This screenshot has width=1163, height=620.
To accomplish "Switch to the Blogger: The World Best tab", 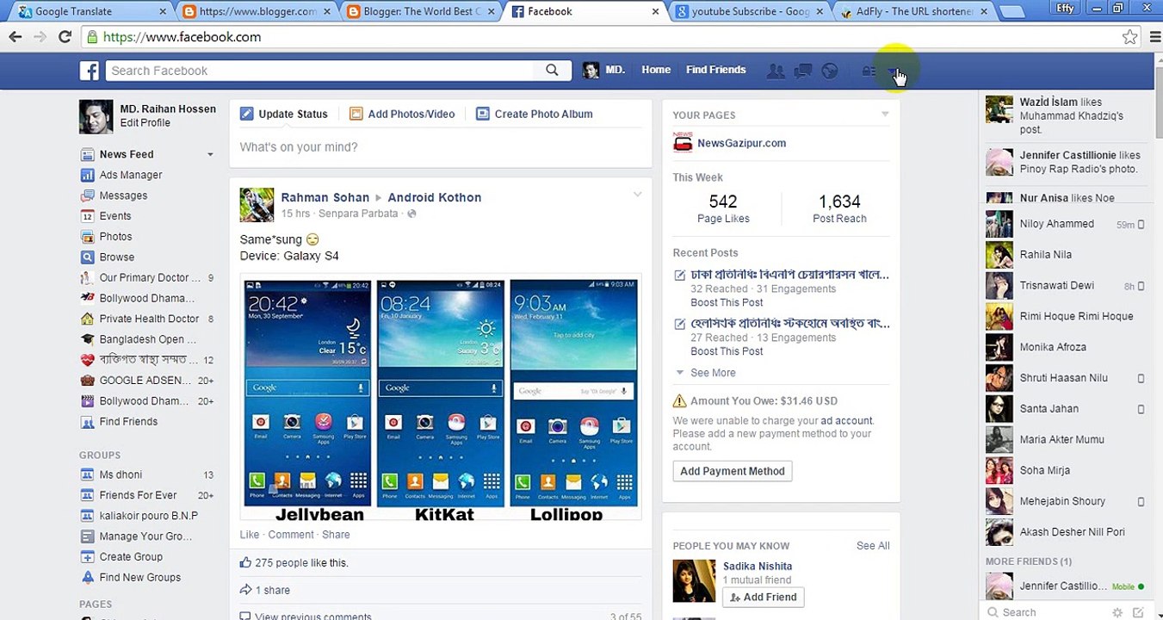I will 419,12.
